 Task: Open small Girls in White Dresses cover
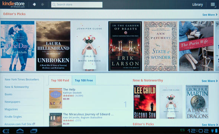(171, 102)
